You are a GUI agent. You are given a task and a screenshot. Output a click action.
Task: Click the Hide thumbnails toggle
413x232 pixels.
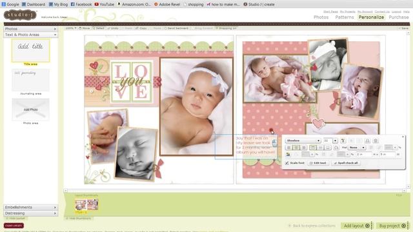click(78, 218)
